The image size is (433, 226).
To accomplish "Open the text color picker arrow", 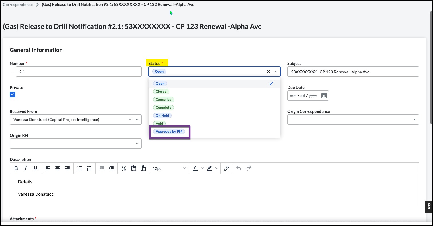I will 202,168.
